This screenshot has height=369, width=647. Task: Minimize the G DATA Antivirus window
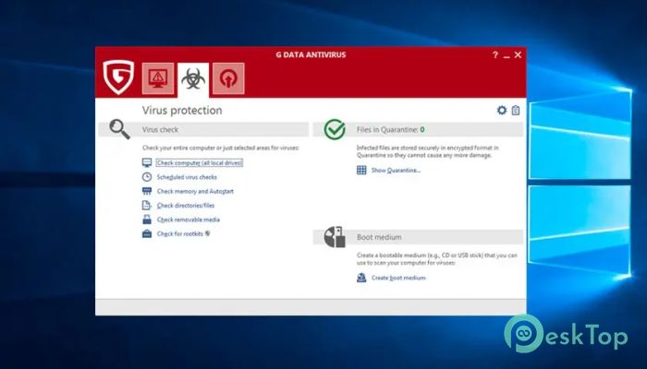coord(507,55)
